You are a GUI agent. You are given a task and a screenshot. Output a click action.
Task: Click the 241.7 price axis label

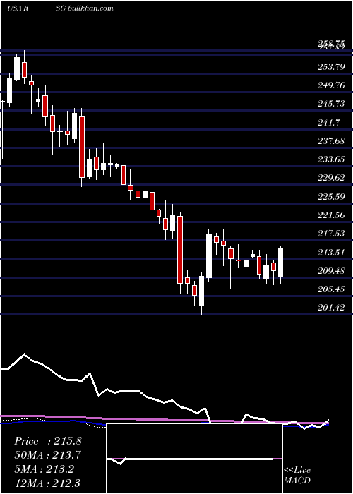[328, 122]
